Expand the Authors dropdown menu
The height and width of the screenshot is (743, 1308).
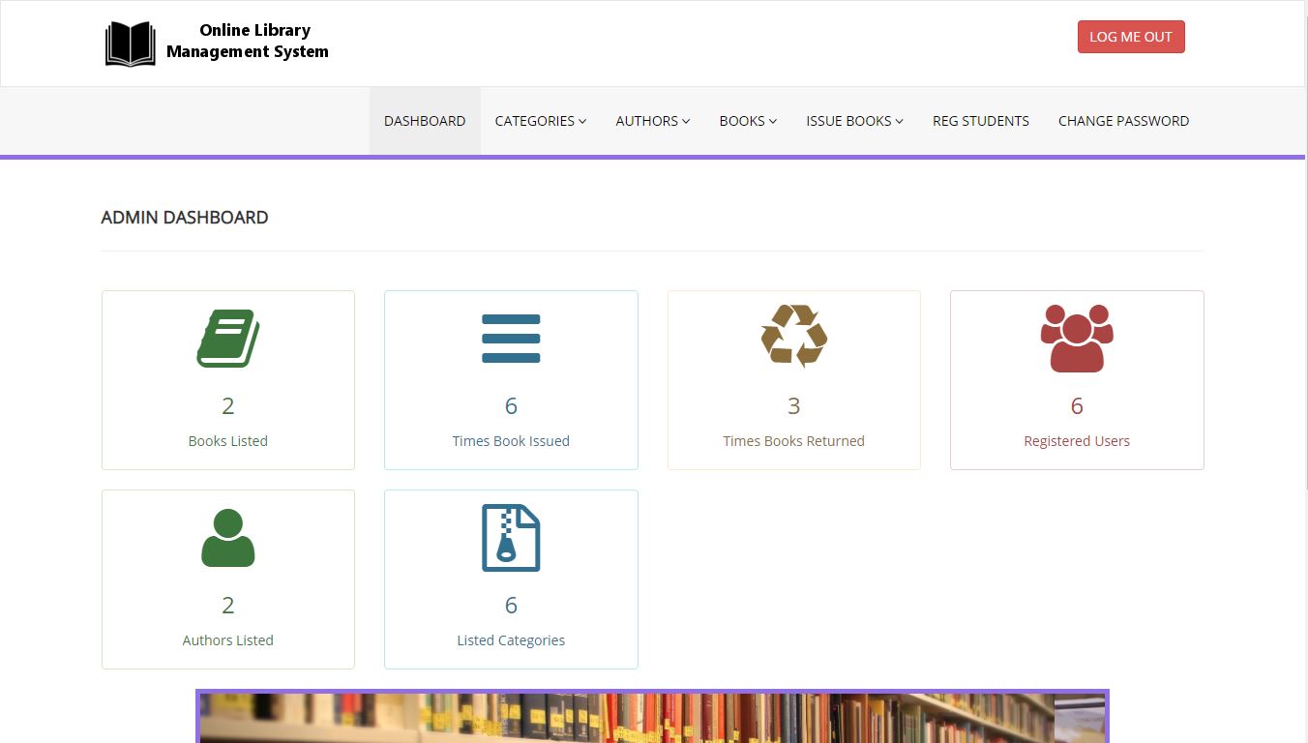(653, 121)
